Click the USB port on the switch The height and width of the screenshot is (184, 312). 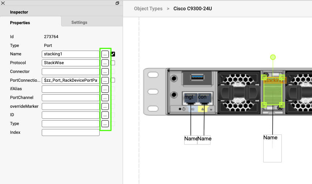(x=196, y=77)
